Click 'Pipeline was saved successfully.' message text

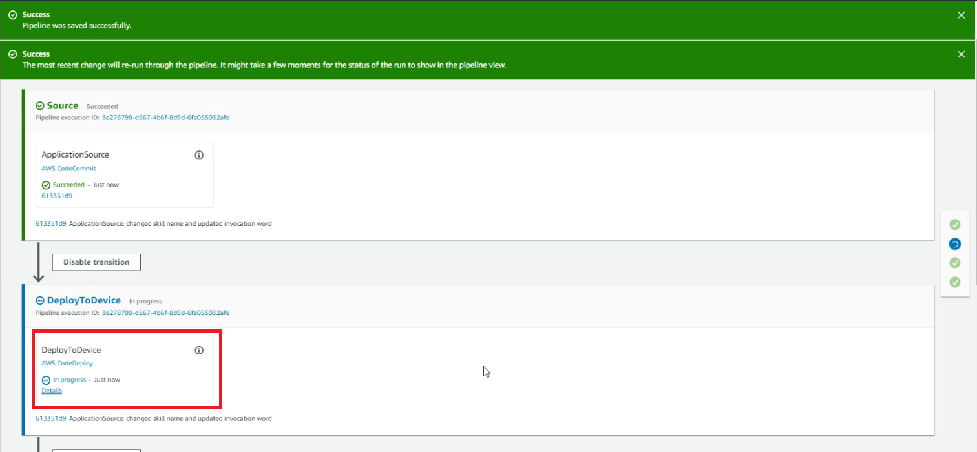(x=77, y=26)
